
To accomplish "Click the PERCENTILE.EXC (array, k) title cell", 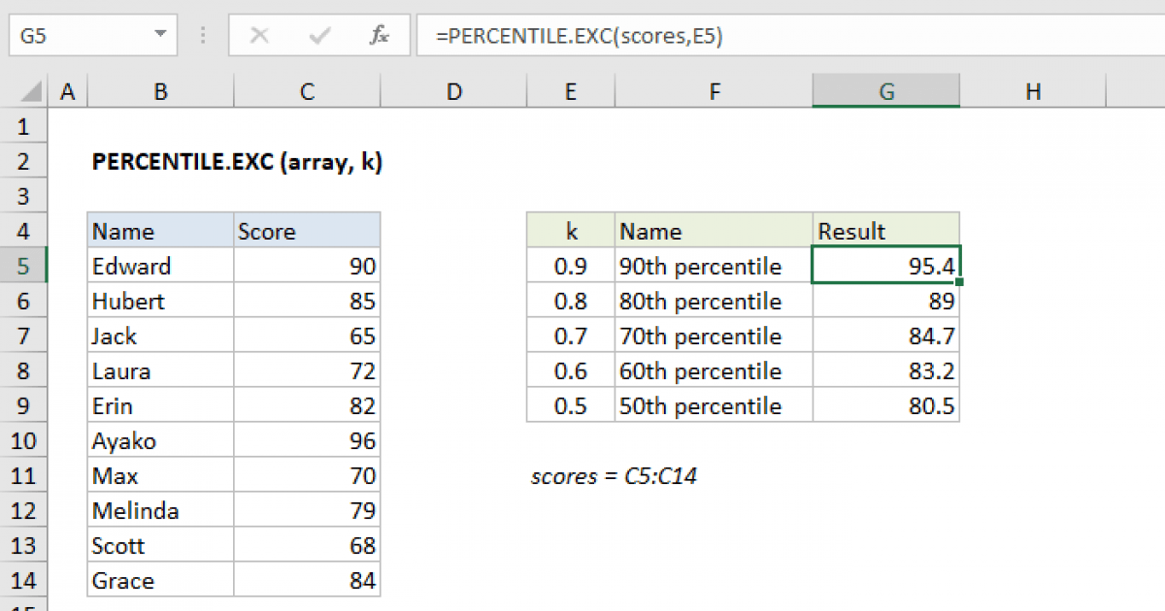I will click(x=236, y=161).
